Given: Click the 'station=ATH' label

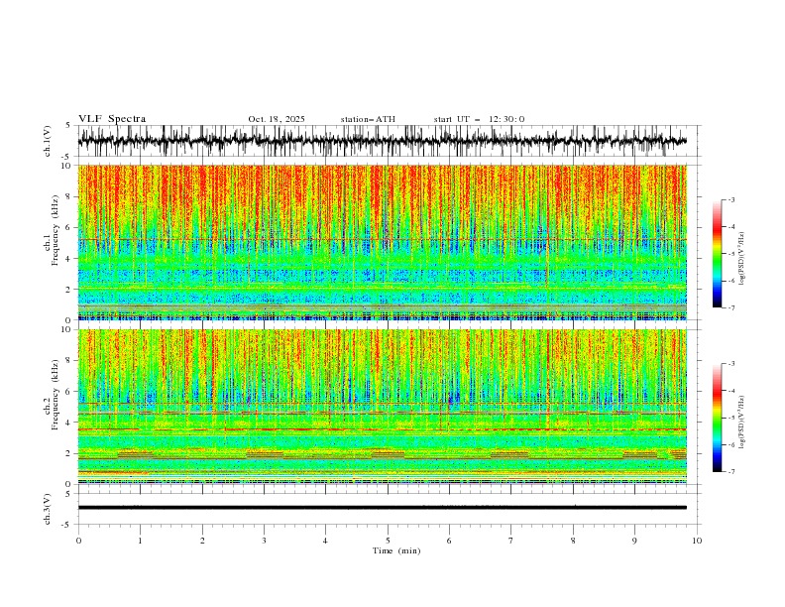Looking at the screenshot, I should click(x=368, y=119).
